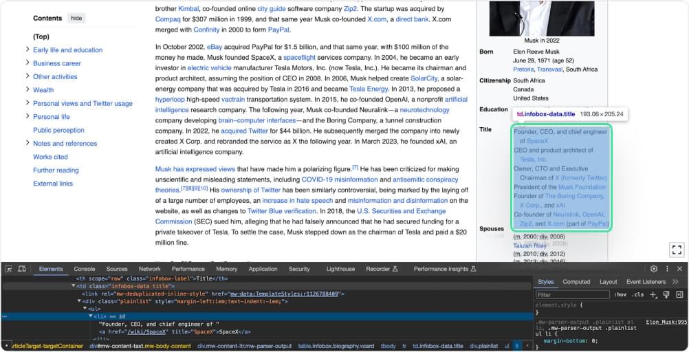Collapse the div plainlist node
The height and width of the screenshot is (352, 689).
coord(80,301)
